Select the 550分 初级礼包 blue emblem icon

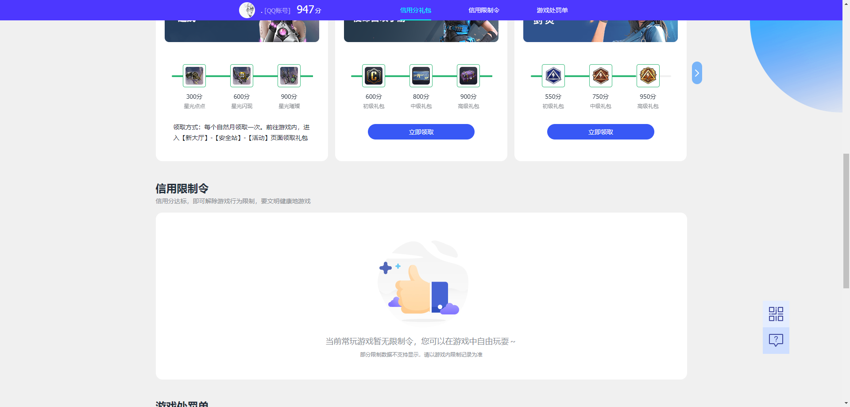coord(553,75)
